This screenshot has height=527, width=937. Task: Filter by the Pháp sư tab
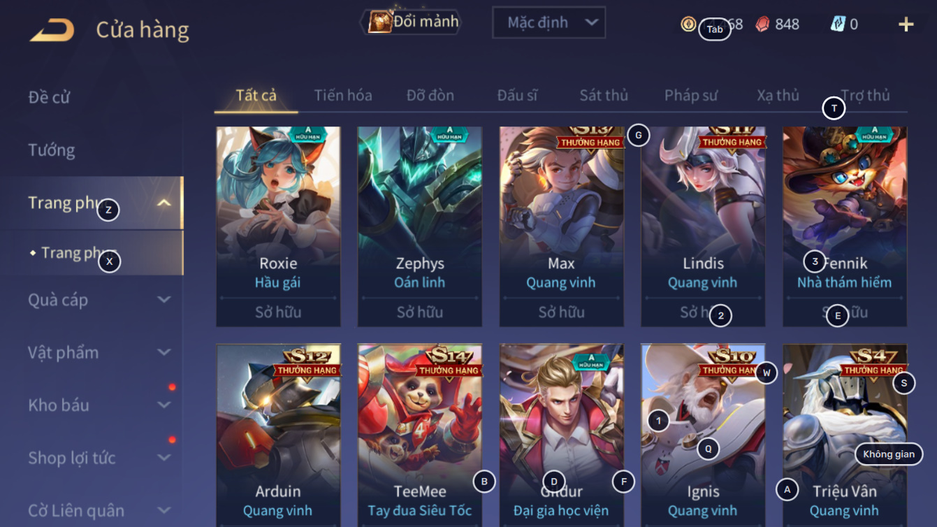[691, 95]
